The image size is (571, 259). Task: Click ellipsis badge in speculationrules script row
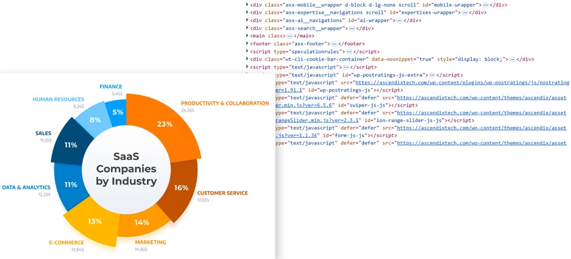(349, 52)
